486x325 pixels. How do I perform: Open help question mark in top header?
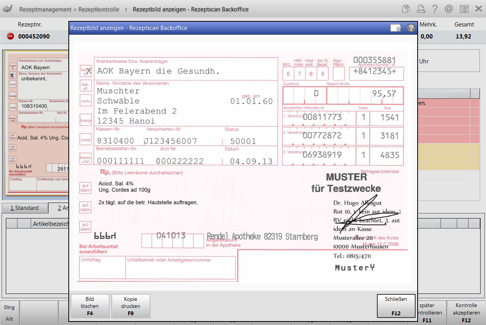click(x=435, y=9)
